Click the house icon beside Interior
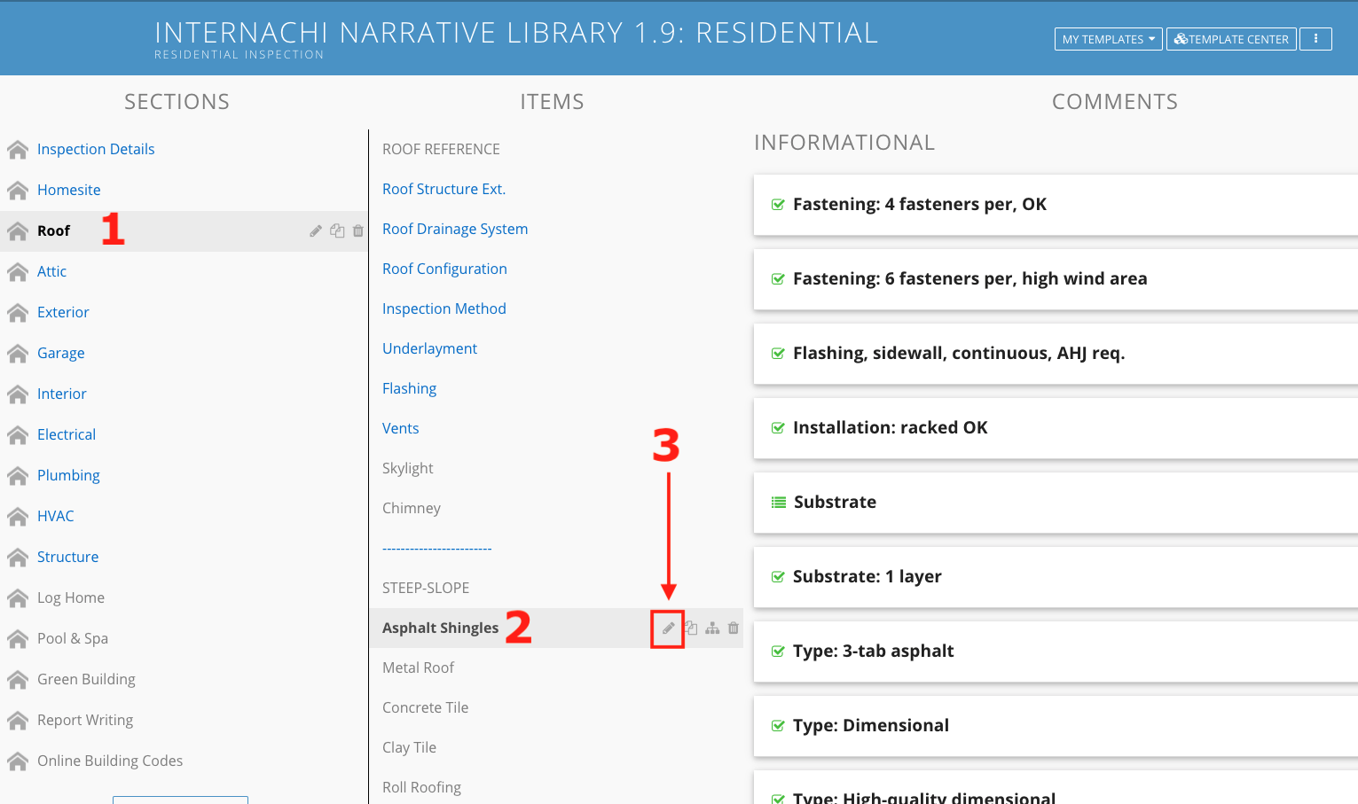Screen dimensions: 1358x804 click(x=18, y=394)
